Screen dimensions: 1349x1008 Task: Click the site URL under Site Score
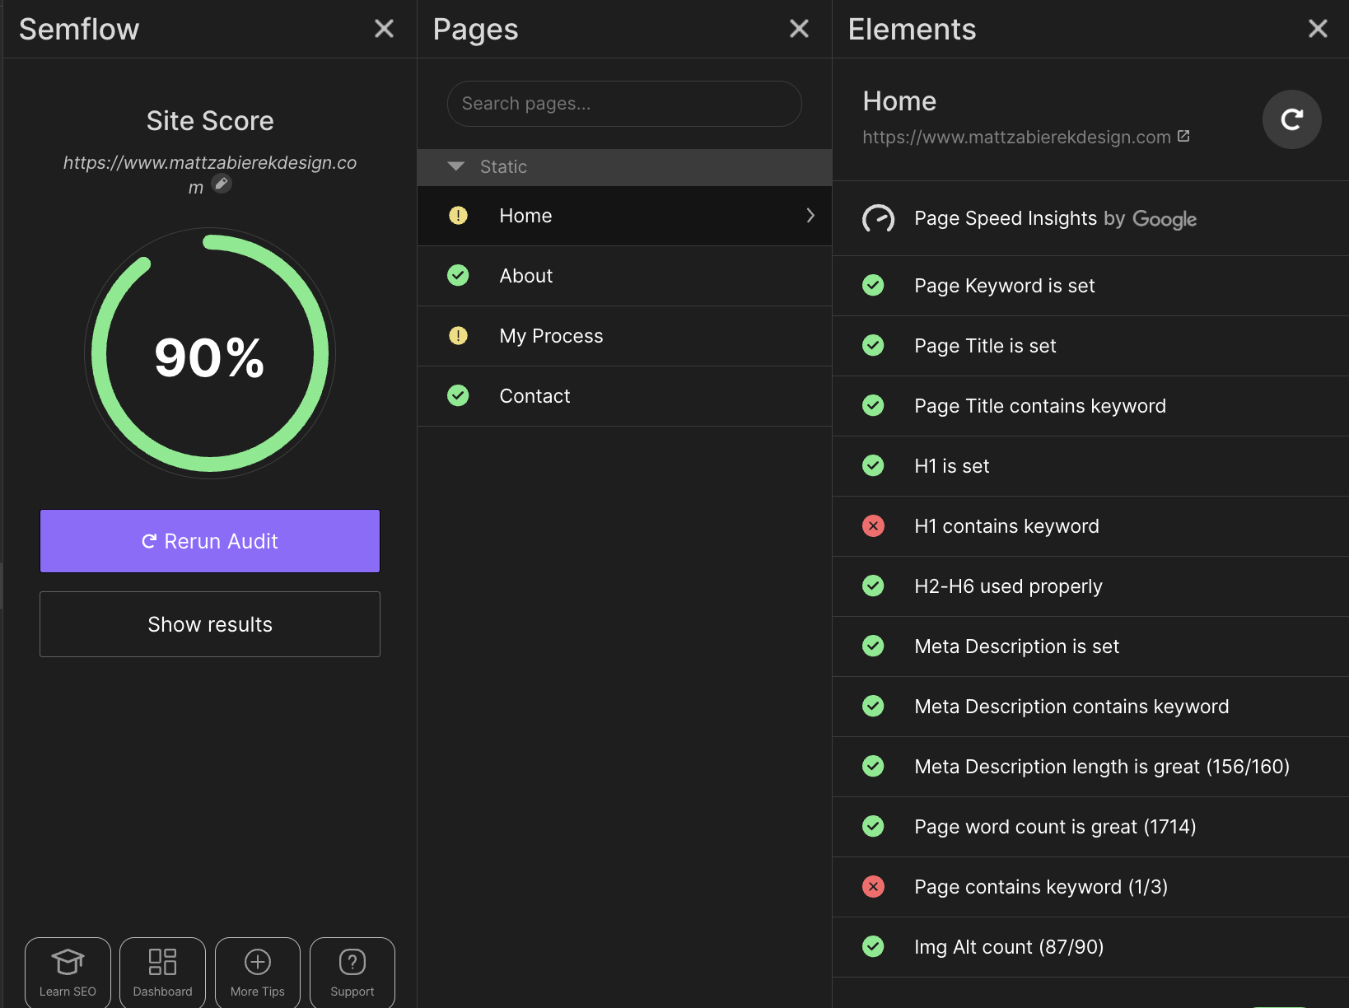pos(209,175)
